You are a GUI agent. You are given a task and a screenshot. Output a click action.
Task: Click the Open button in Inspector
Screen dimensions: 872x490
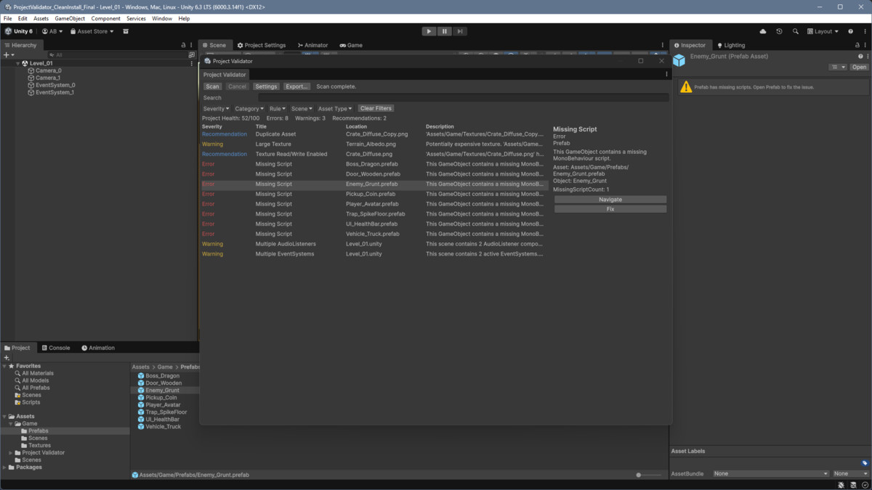[860, 67]
